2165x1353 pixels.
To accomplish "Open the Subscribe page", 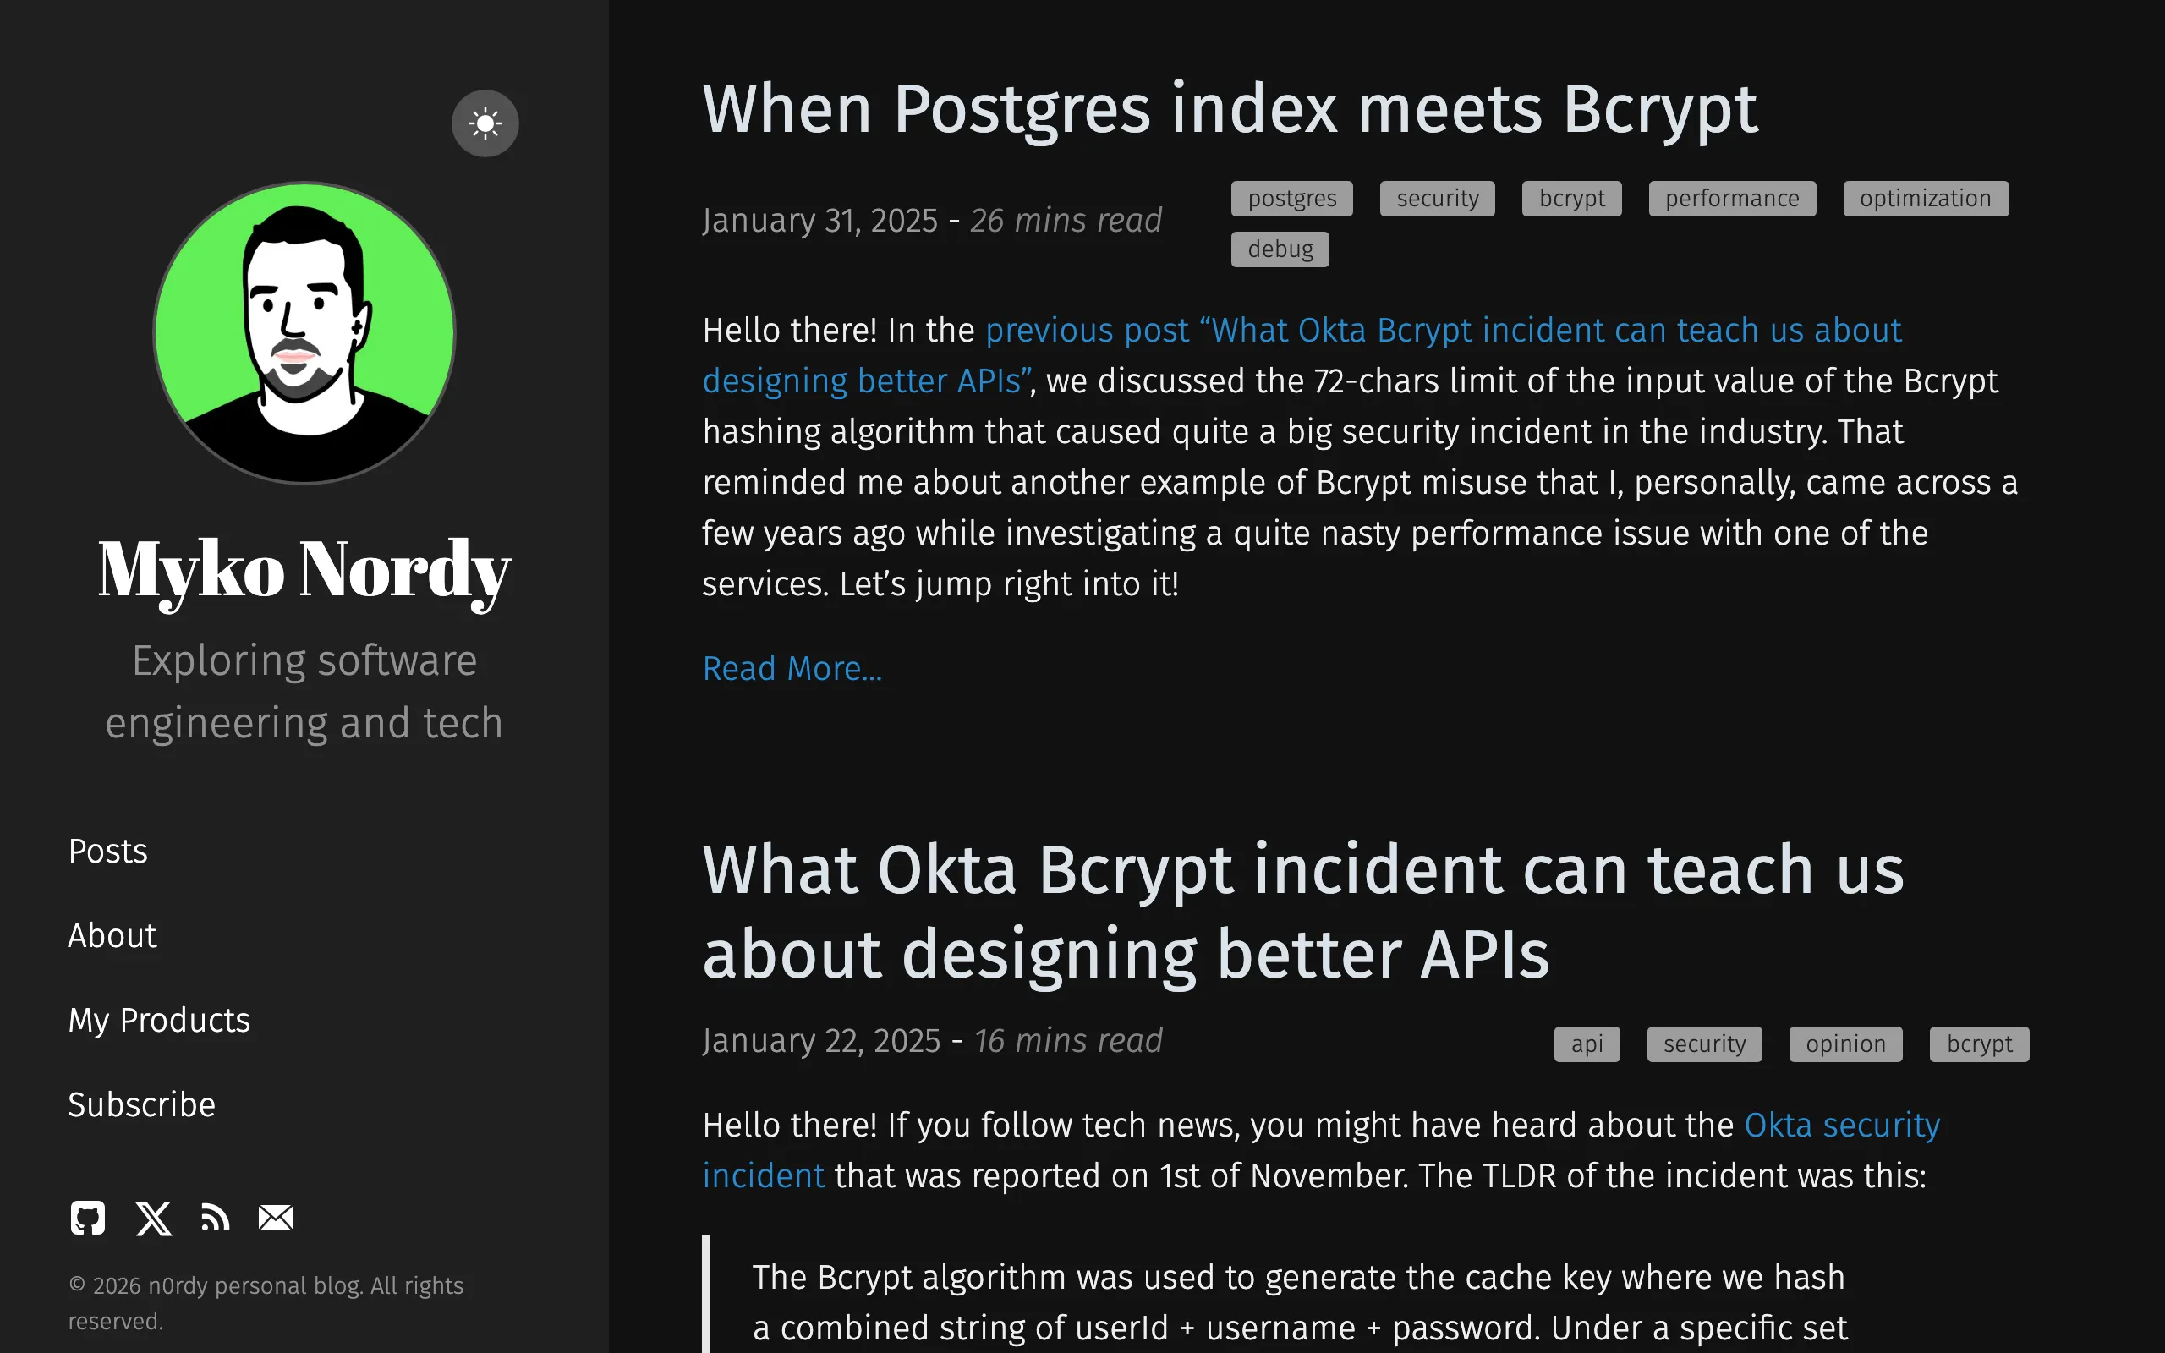I will (142, 1104).
